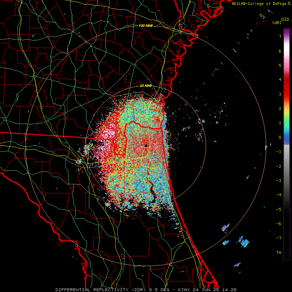The image size is (292, 292).
Task: Click the TH label on color scale
Action: [279, 253]
